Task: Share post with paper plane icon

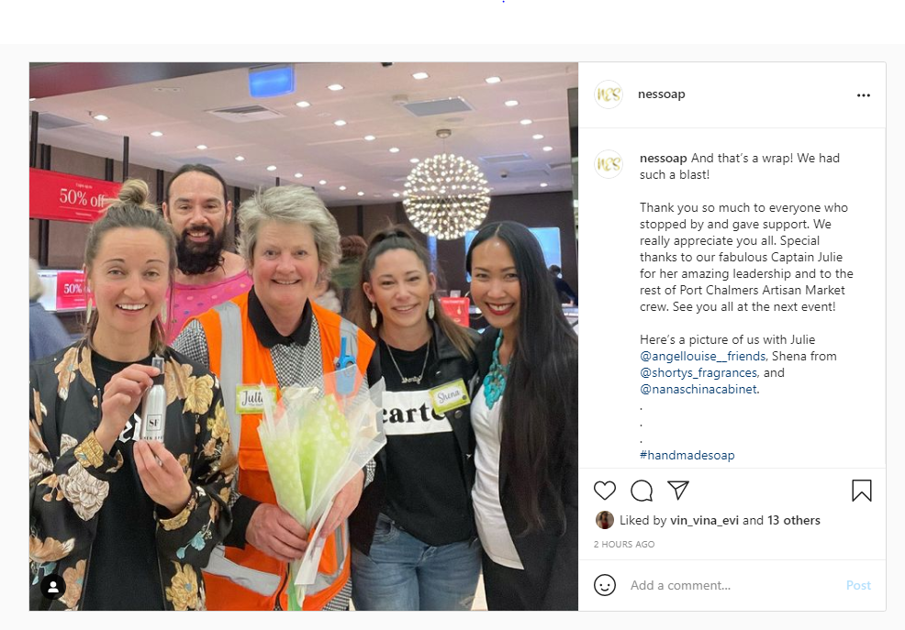Action: tap(678, 490)
